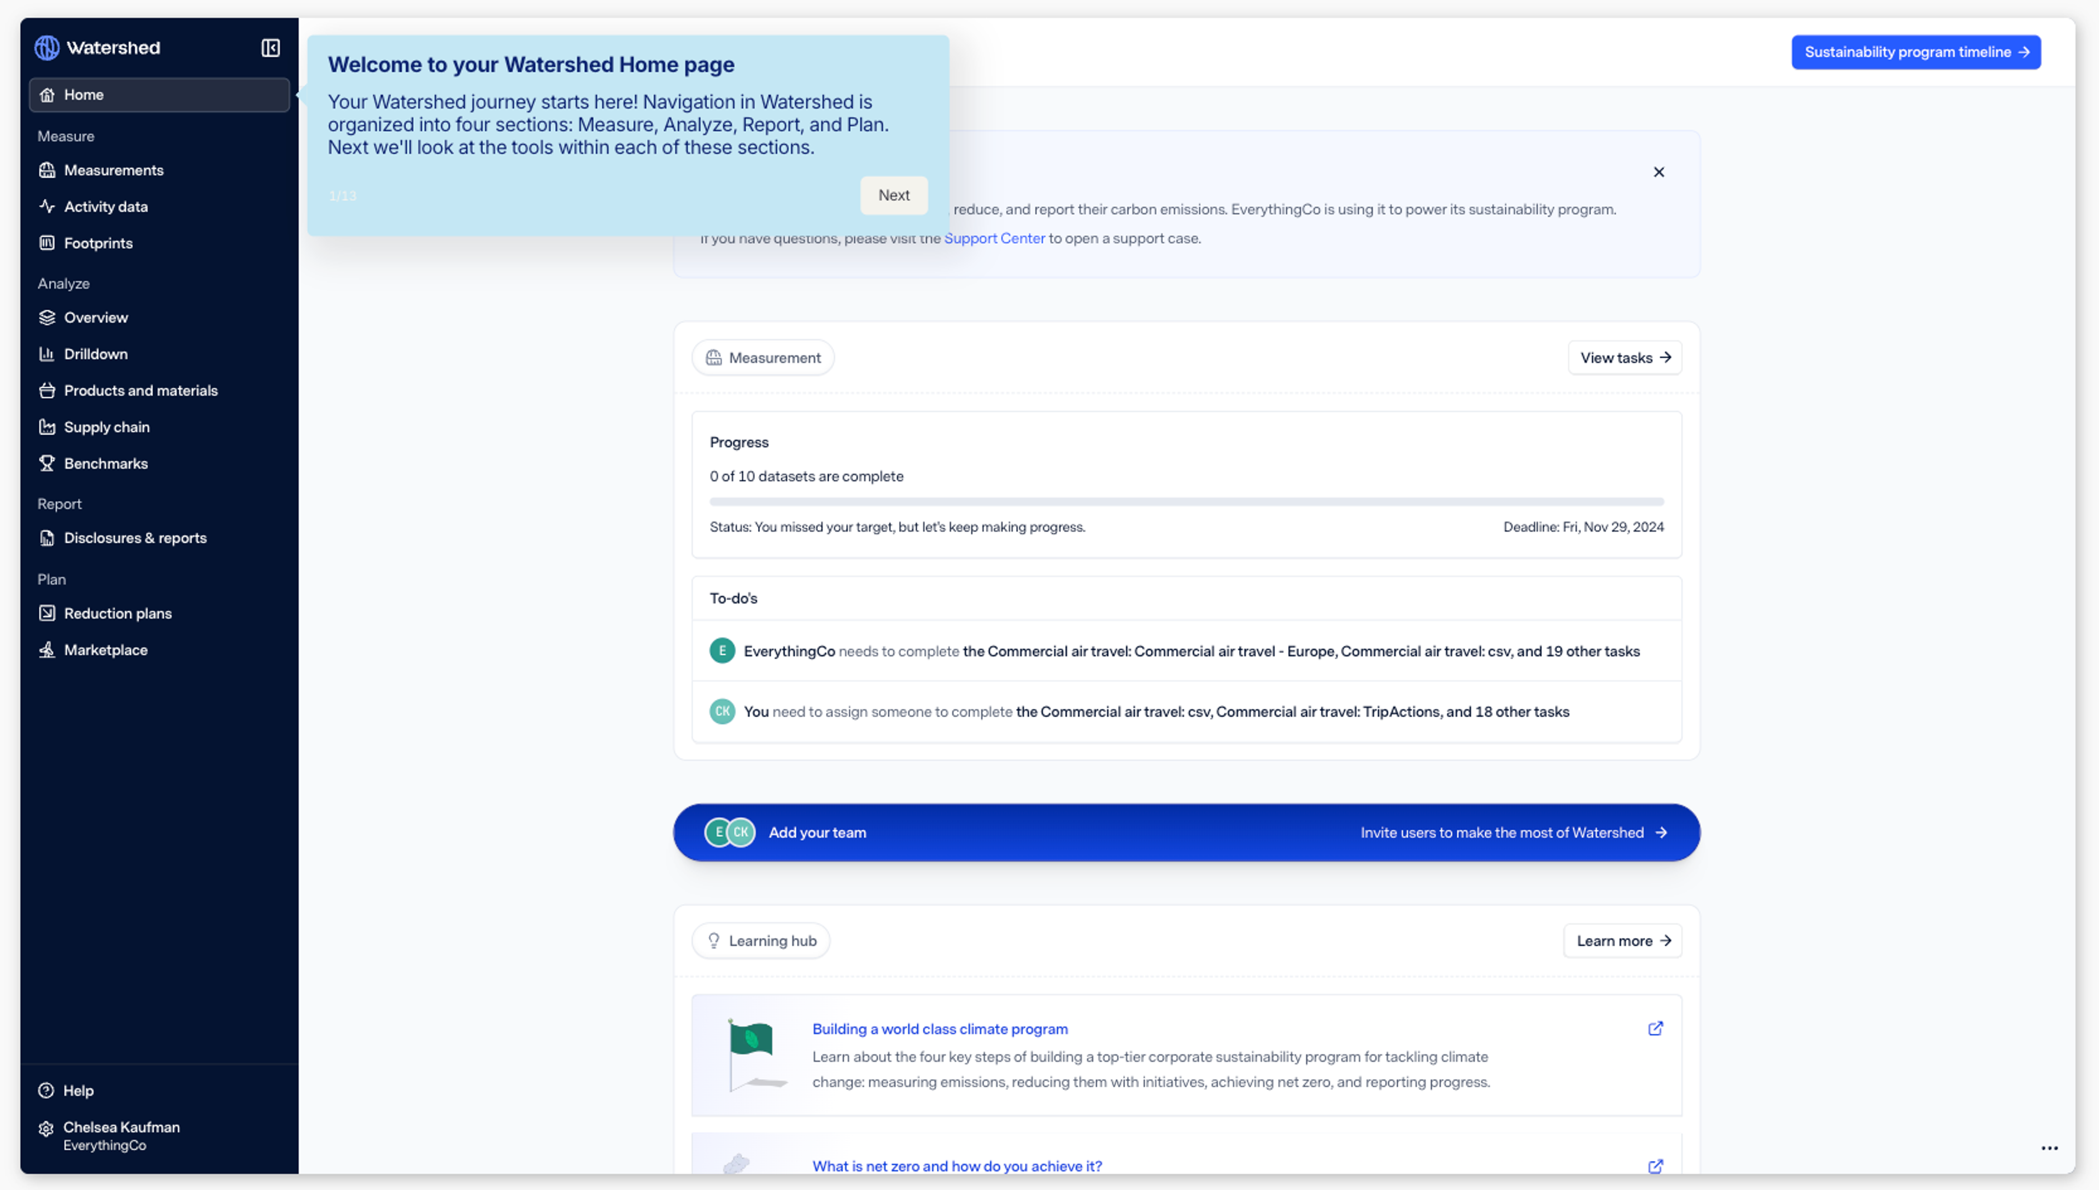Open Footprints in the Measure section
This screenshot has height=1190, width=2099.
coord(98,244)
